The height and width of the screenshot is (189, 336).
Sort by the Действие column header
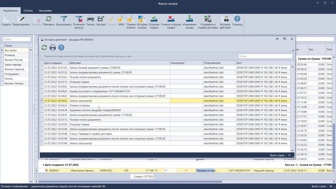pyautogui.click(x=119, y=63)
